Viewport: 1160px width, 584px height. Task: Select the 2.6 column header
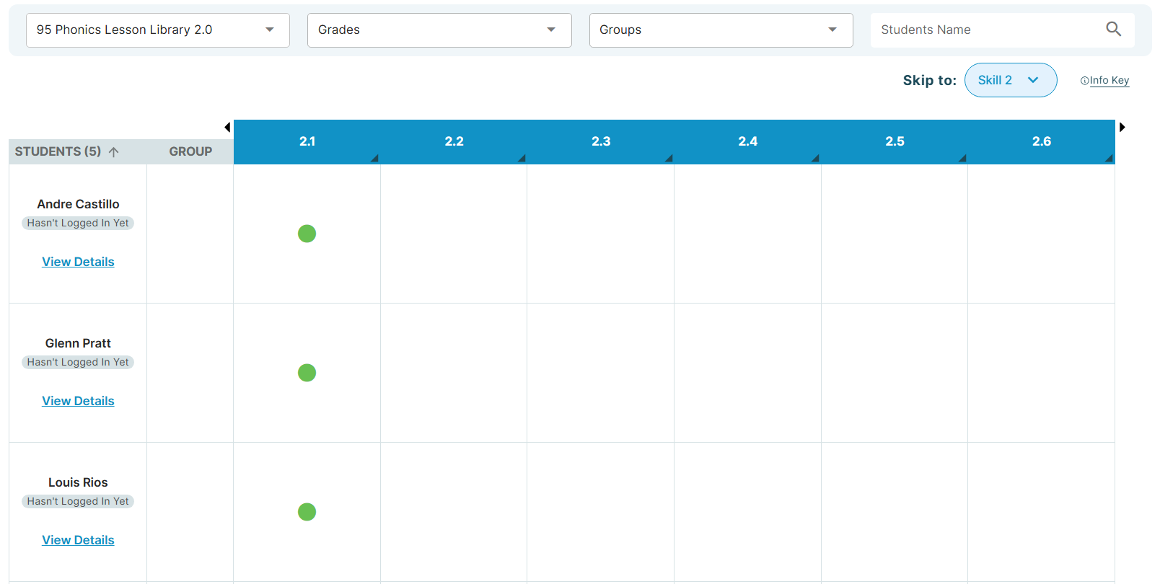(x=1042, y=142)
